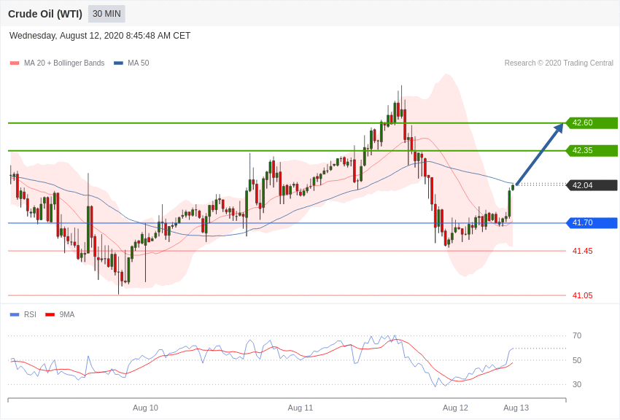Click the Crude Oil (WTI) title
This screenshot has height=420, width=620.
click(x=45, y=14)
